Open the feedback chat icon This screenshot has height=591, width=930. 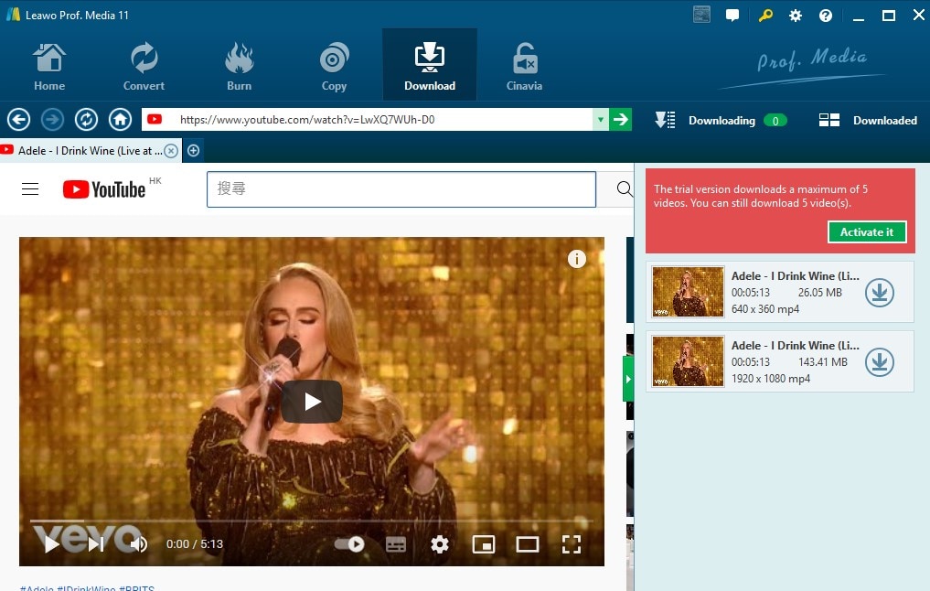click(732, 16)
